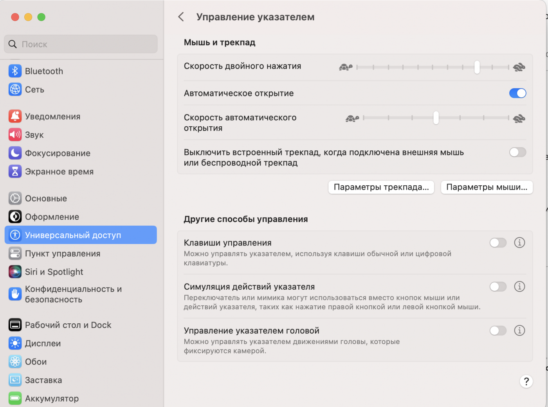This screenshot has height=407, width=548.
Task: Open Параметры трекпада… options
Action: (x=381, y=187)
